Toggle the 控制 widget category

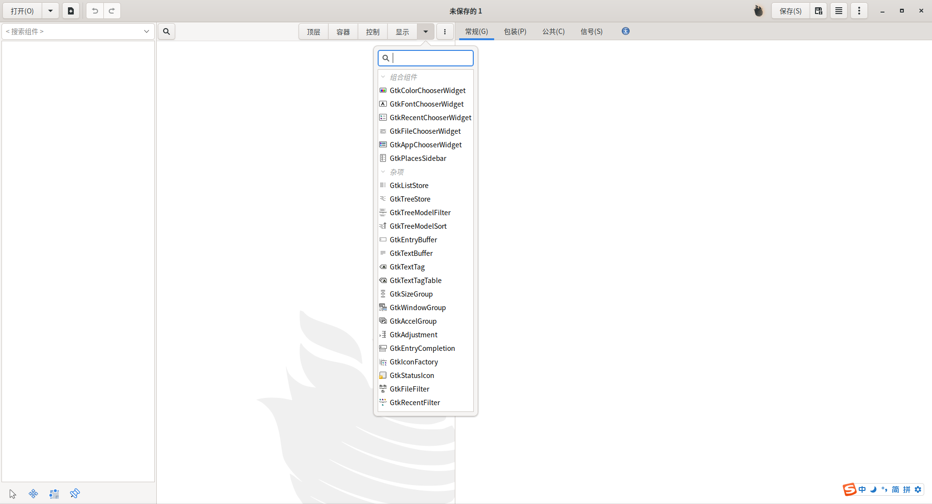click(x=372, y=31)
